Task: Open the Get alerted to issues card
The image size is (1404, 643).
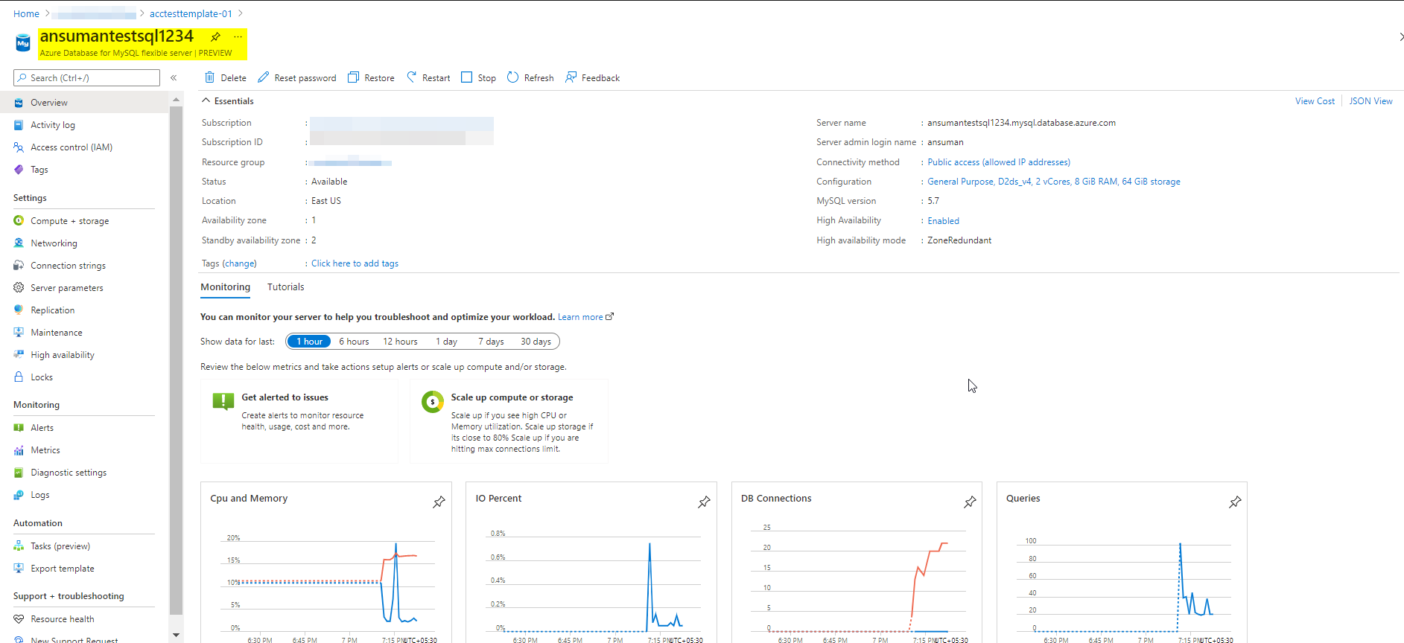Action: (x=299, y=421)
